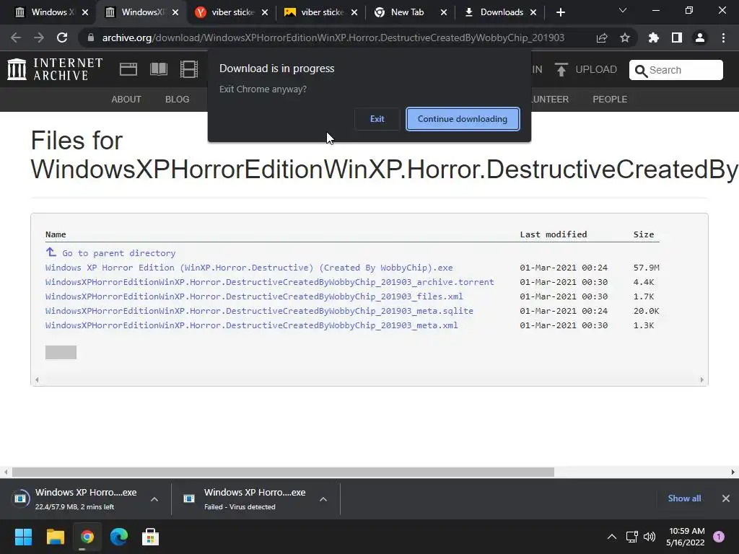Viewport: 739px width, 554px height.
Task: Open the tab search chevron
Action: [x=623, y=10]
